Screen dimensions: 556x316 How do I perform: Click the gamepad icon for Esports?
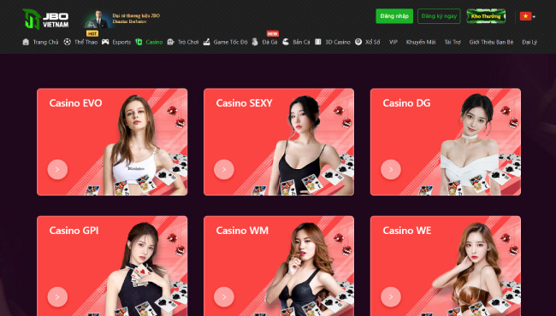point(105,42)
